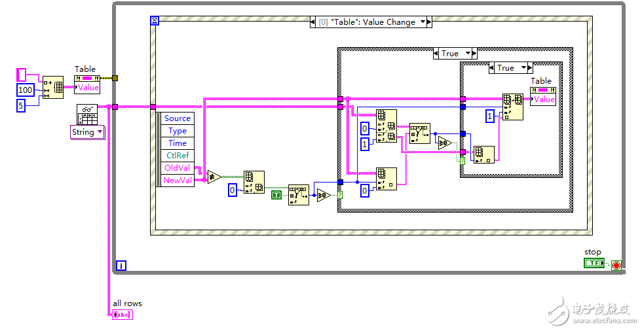Click the loop iteration terminal i
Image resolution: width=642 pixels, height=331 pixels.
[121, 266]
